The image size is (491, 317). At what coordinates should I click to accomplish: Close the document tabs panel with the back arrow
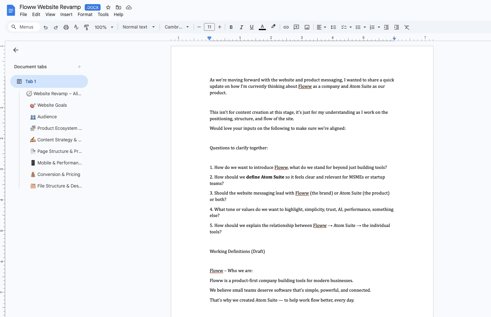click(16, 50)
